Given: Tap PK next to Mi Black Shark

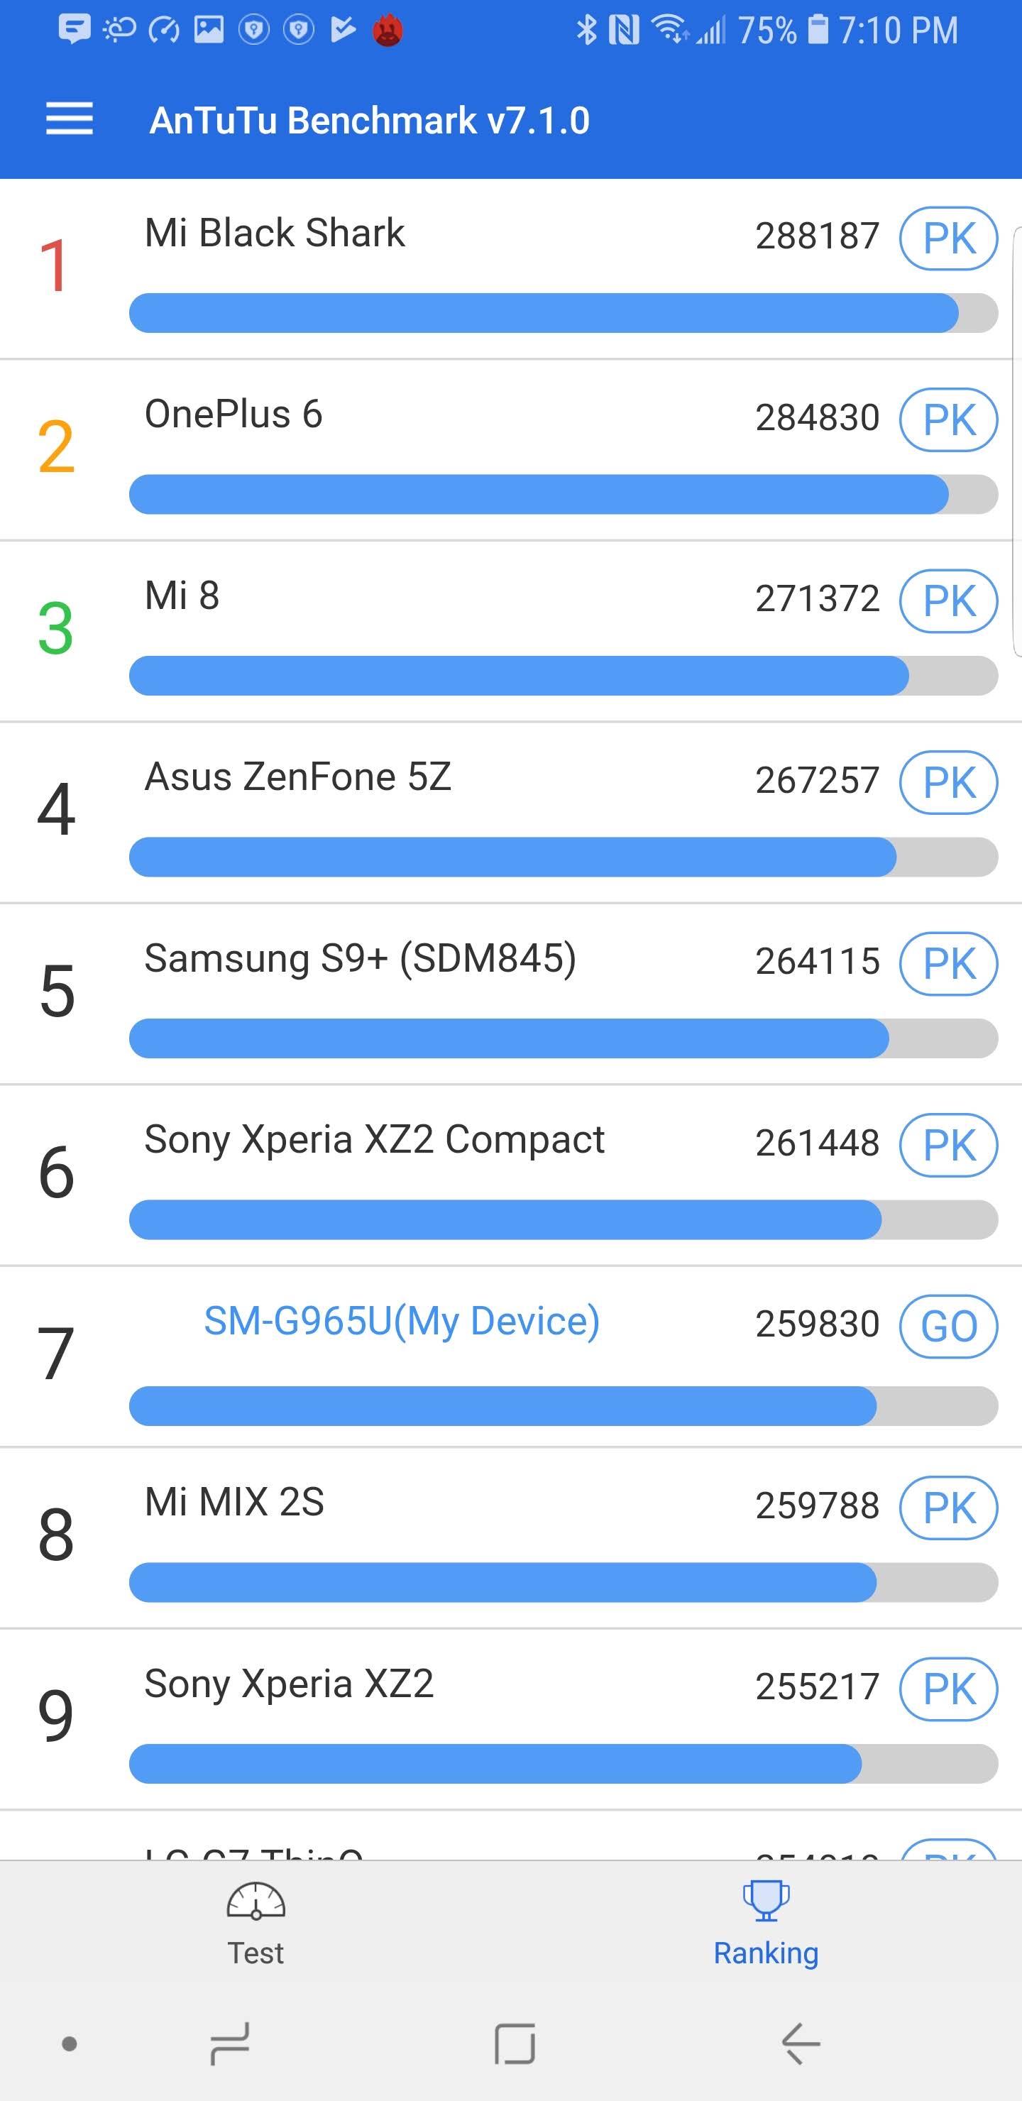Looking at the screenshot, I should coord(949,238).
